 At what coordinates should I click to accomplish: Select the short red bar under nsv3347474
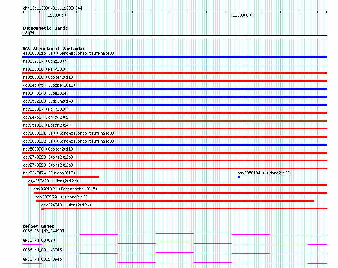(61, 177)
